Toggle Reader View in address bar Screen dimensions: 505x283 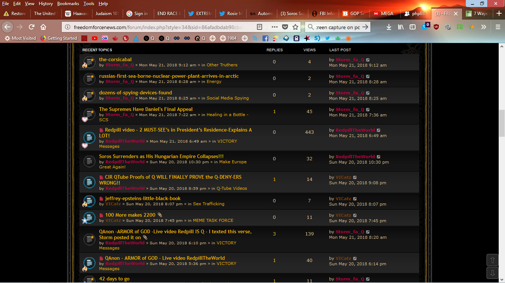260,27
